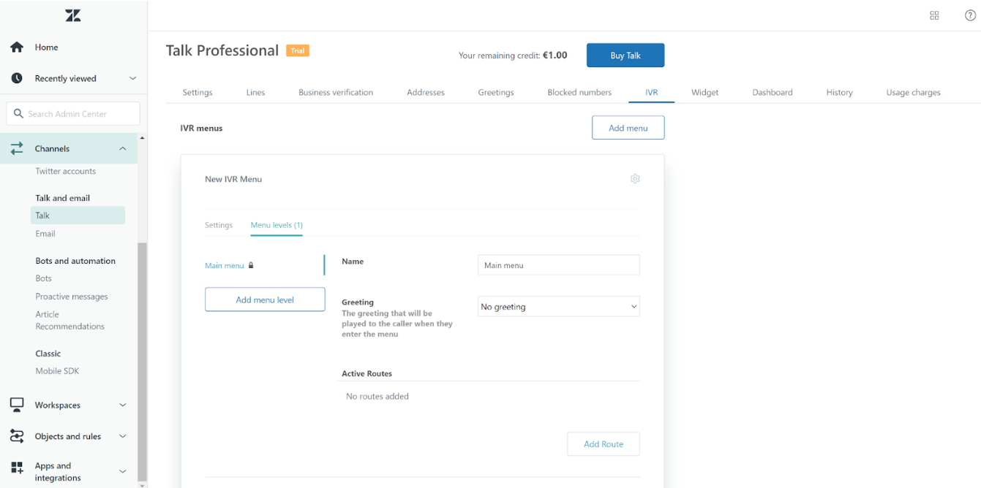The image size is (981, 488).
Task: Click the Zendesk logo icon
Action: click(73, 15)
